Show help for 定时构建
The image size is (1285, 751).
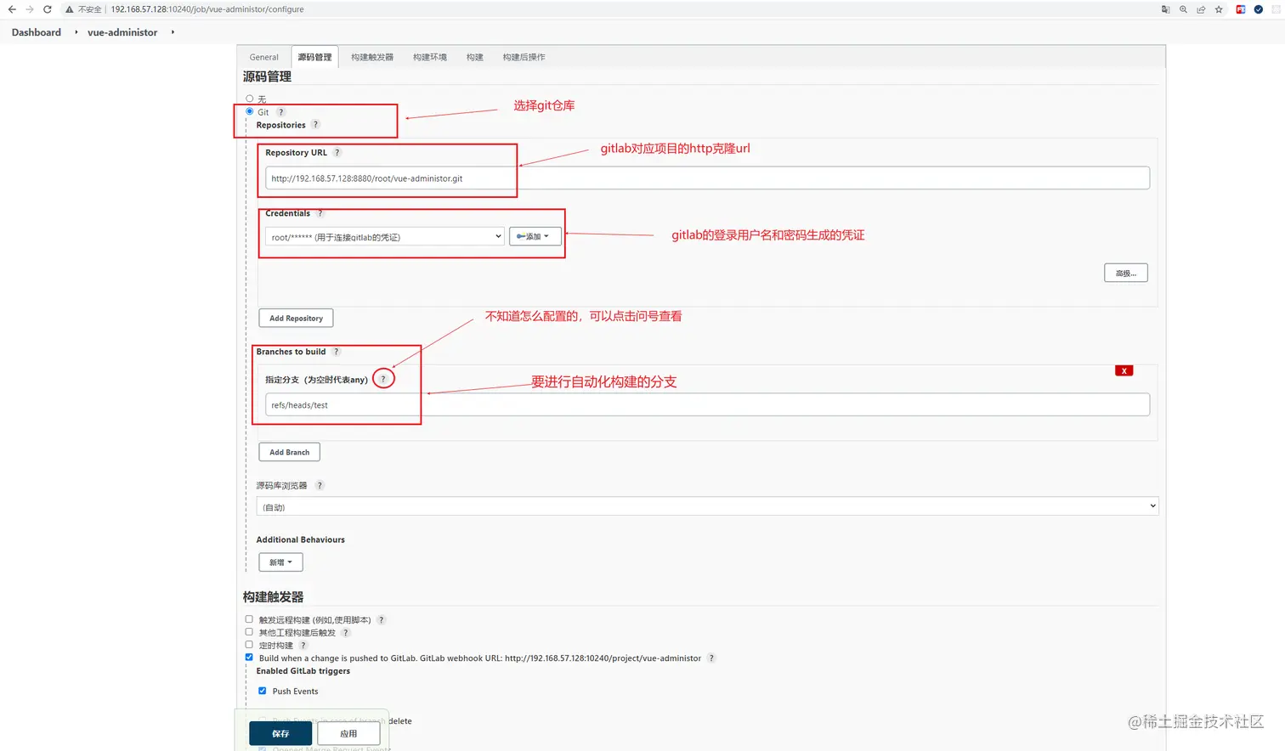(x=303, y=646)
